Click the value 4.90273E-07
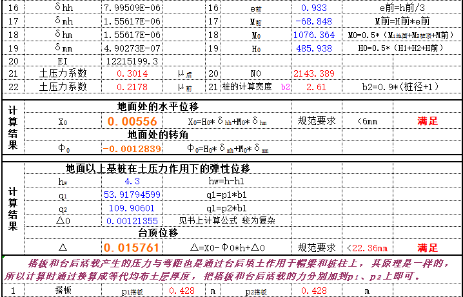The image size is (463, 297). (132, 48)
